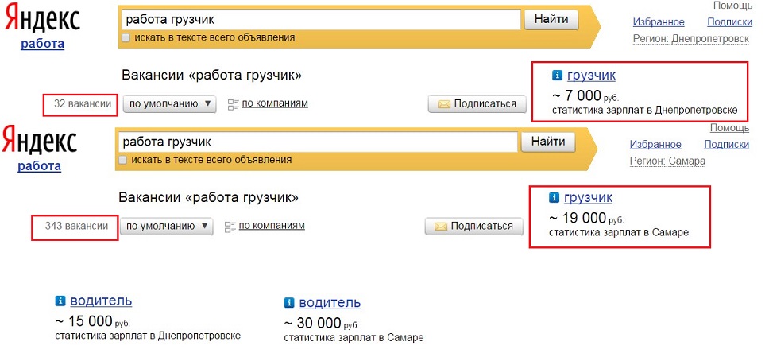The height and width of the screenshot is (361, 769).
Task: Change region via 'Регион: Днепропетровск'
Action: click(x=690, y=38)
